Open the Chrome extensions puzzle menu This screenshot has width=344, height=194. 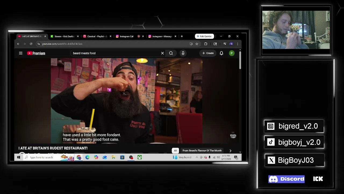click(206, 44)
